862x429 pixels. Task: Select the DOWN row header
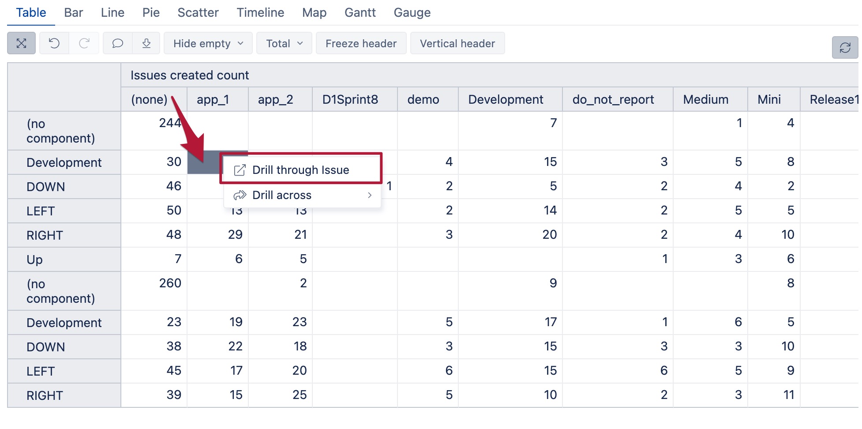pos(45,186)
